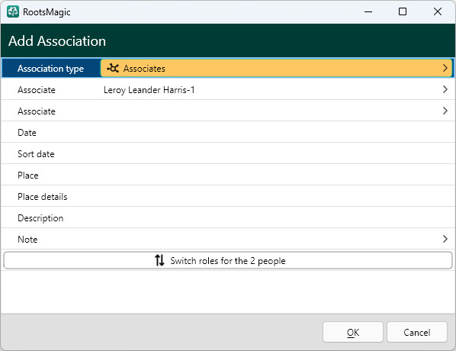Viewport: 456px width, 351px height.
Task: Click the Date field
Action: click(x=228, y=132)
